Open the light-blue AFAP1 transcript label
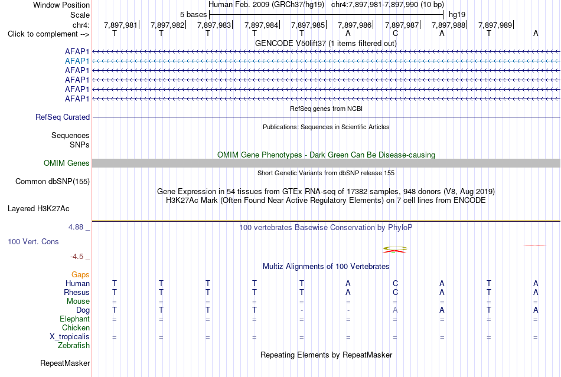 click(x=77, y=61)
